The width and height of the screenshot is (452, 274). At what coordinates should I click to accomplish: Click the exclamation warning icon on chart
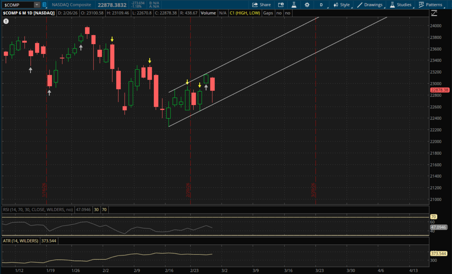(x=6, y=21)
